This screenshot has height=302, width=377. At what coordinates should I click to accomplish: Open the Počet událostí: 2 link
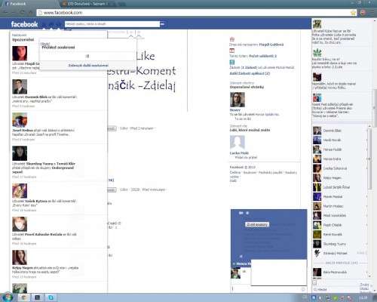pyautogui.click(x=263, y=56)
